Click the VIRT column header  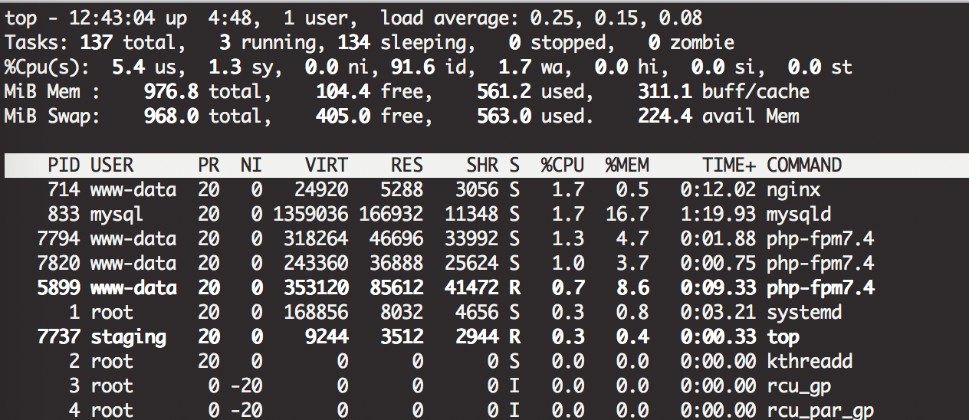coord(327,165)
